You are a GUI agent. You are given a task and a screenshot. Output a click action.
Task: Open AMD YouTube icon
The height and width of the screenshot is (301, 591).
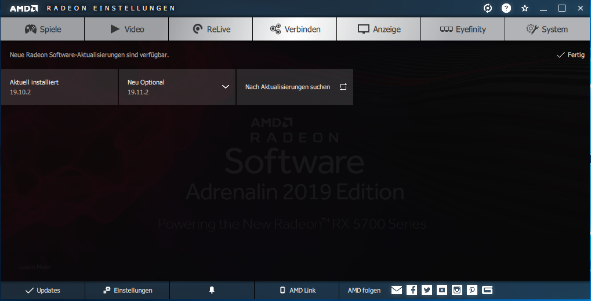pos(442,290)
